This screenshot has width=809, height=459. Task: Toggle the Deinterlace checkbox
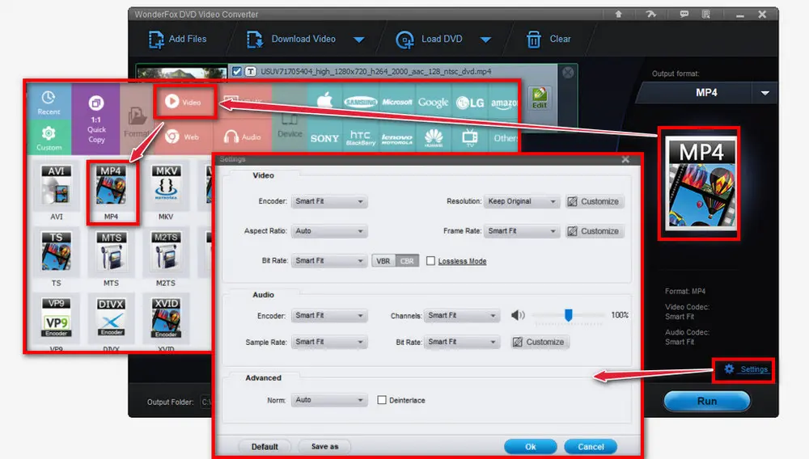click(x=383, y=400)
